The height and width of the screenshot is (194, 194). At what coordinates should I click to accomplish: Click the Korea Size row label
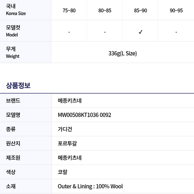click(x=16, y=10)
